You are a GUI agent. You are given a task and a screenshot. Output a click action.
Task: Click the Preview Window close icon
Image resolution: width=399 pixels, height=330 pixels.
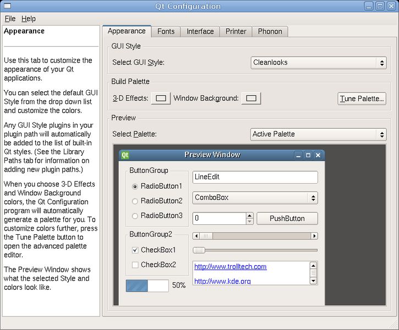click(x=318, y=155)
